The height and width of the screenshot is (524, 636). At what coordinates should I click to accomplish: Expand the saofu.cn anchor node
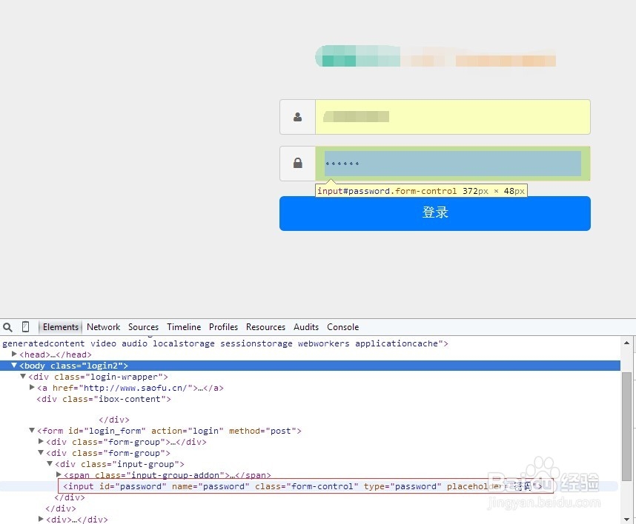click(32, 388)
